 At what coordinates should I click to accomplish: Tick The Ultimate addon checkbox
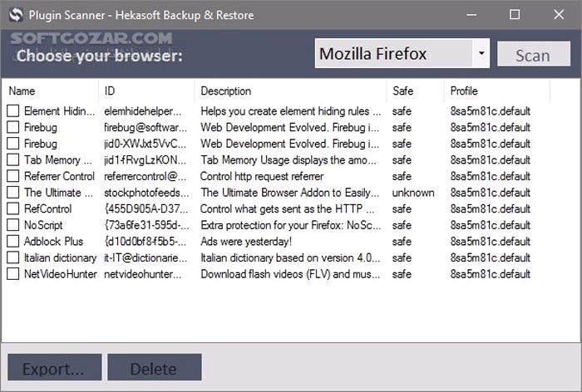(x=13, y=192)
